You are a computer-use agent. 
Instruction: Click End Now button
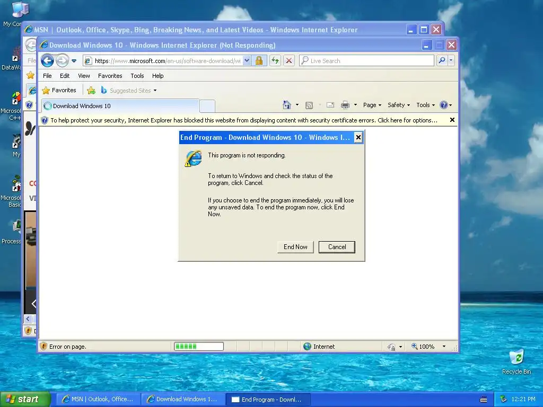295,247
